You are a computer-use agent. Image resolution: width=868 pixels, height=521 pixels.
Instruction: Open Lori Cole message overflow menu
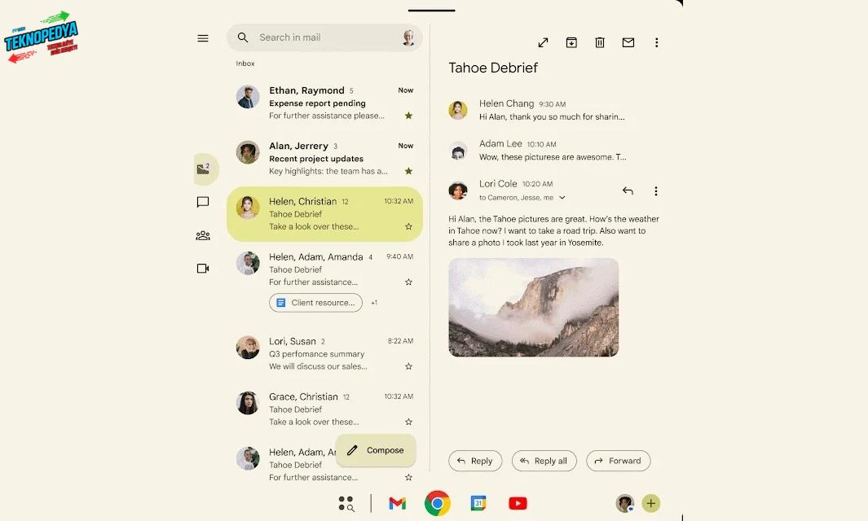tap(656, 191)
